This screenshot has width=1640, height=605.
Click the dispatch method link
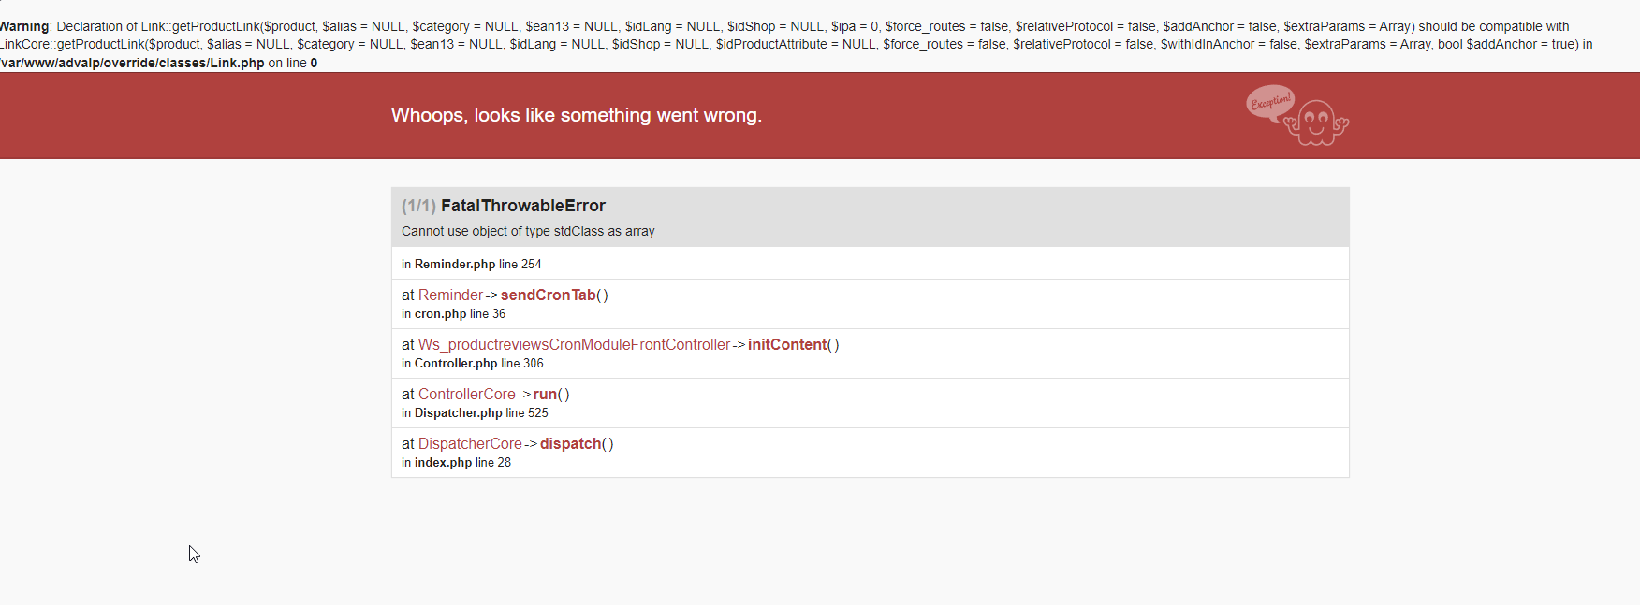(x=570, y=444)
